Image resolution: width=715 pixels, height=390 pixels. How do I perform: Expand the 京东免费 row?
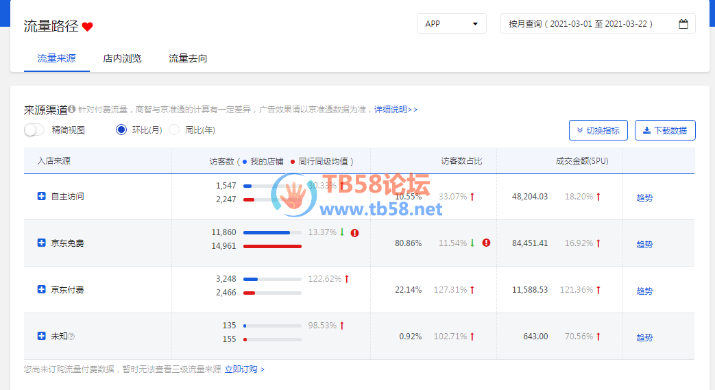[42, 243]
